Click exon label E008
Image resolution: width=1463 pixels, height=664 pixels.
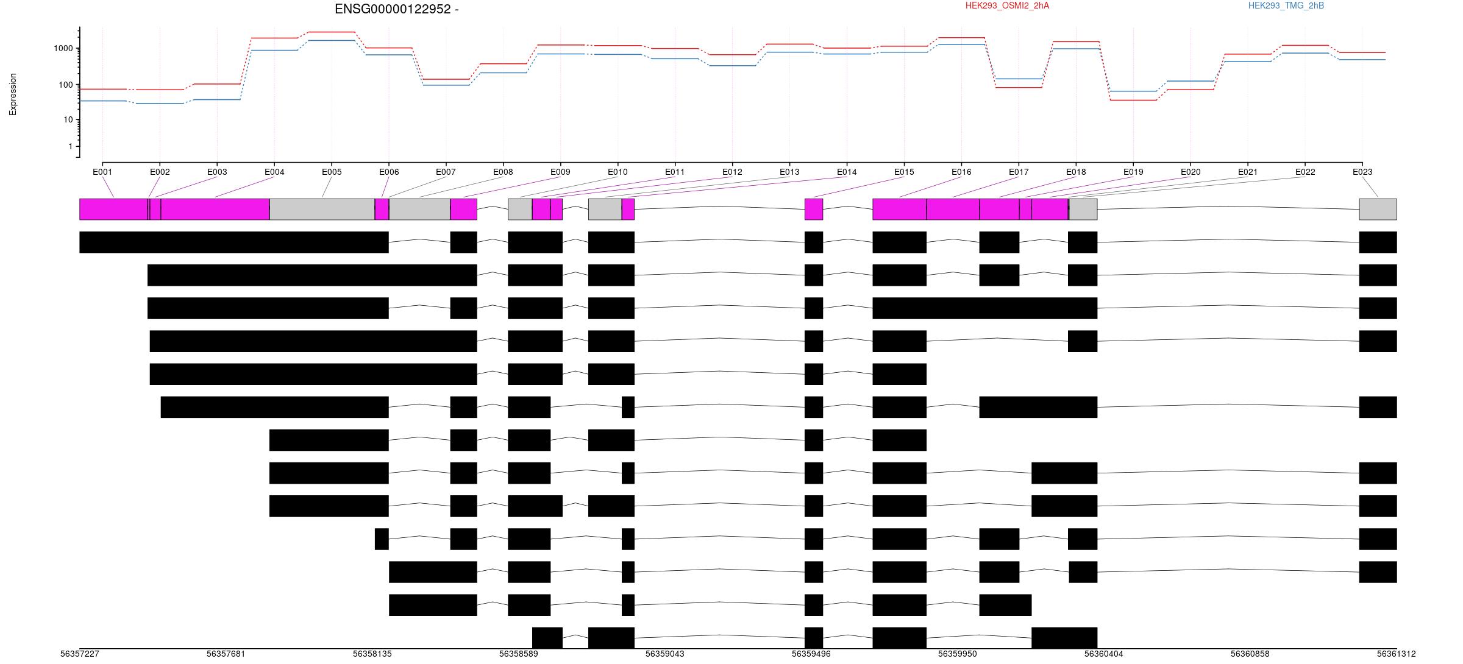(503, 172)
